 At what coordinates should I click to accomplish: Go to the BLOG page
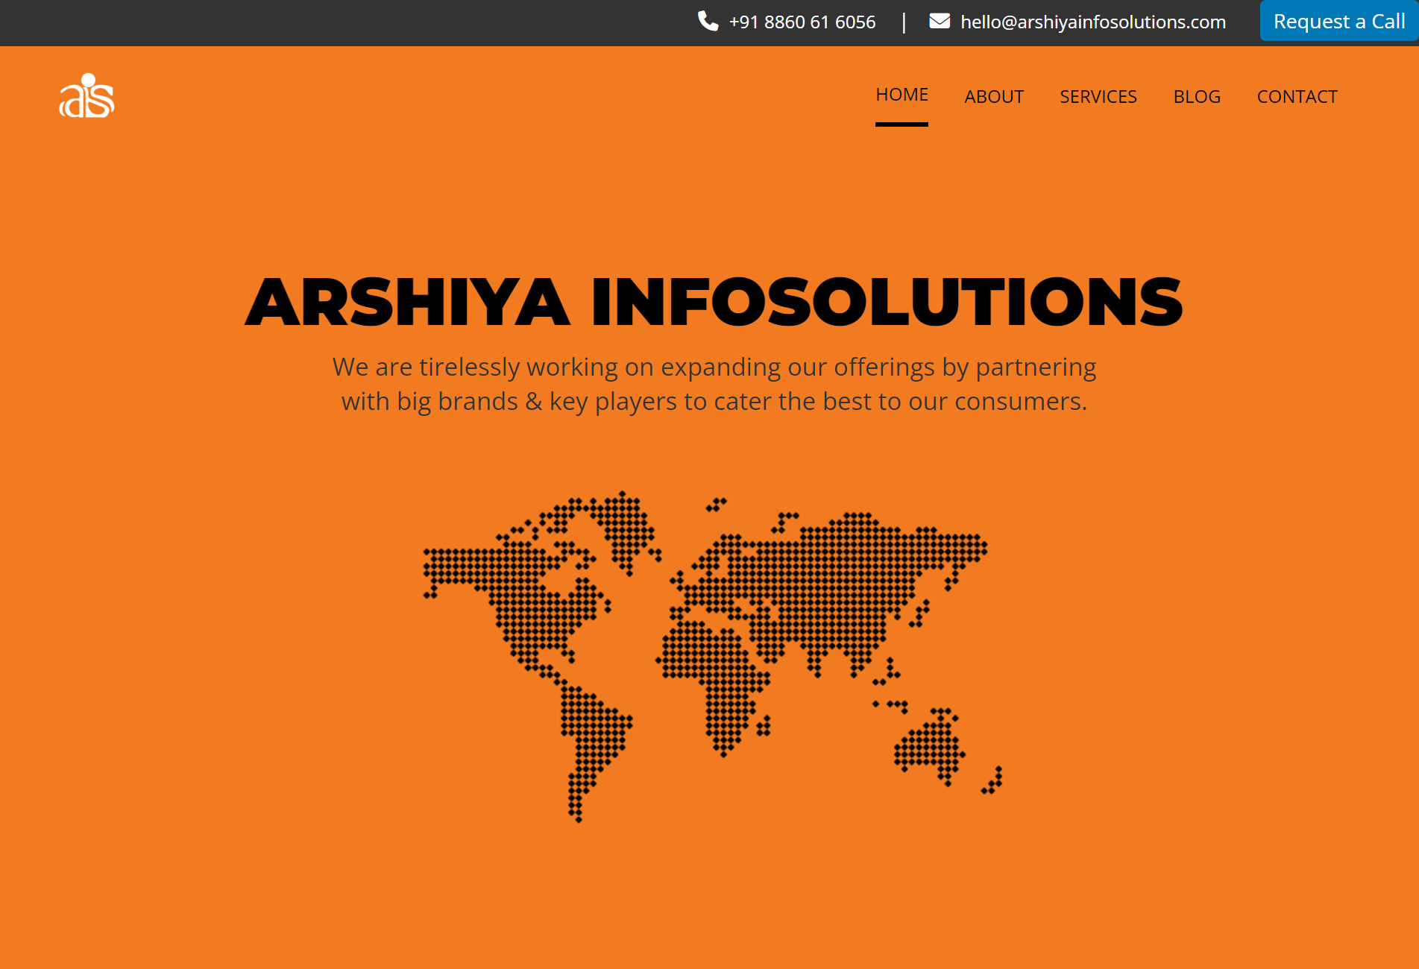tap(1196, 96)
